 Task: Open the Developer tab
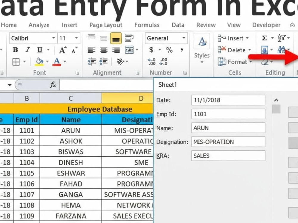coord(266,25)
